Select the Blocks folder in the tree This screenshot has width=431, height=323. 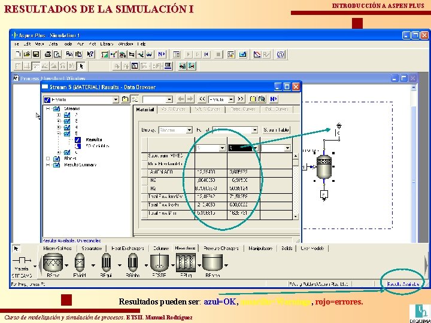[70, 159]
